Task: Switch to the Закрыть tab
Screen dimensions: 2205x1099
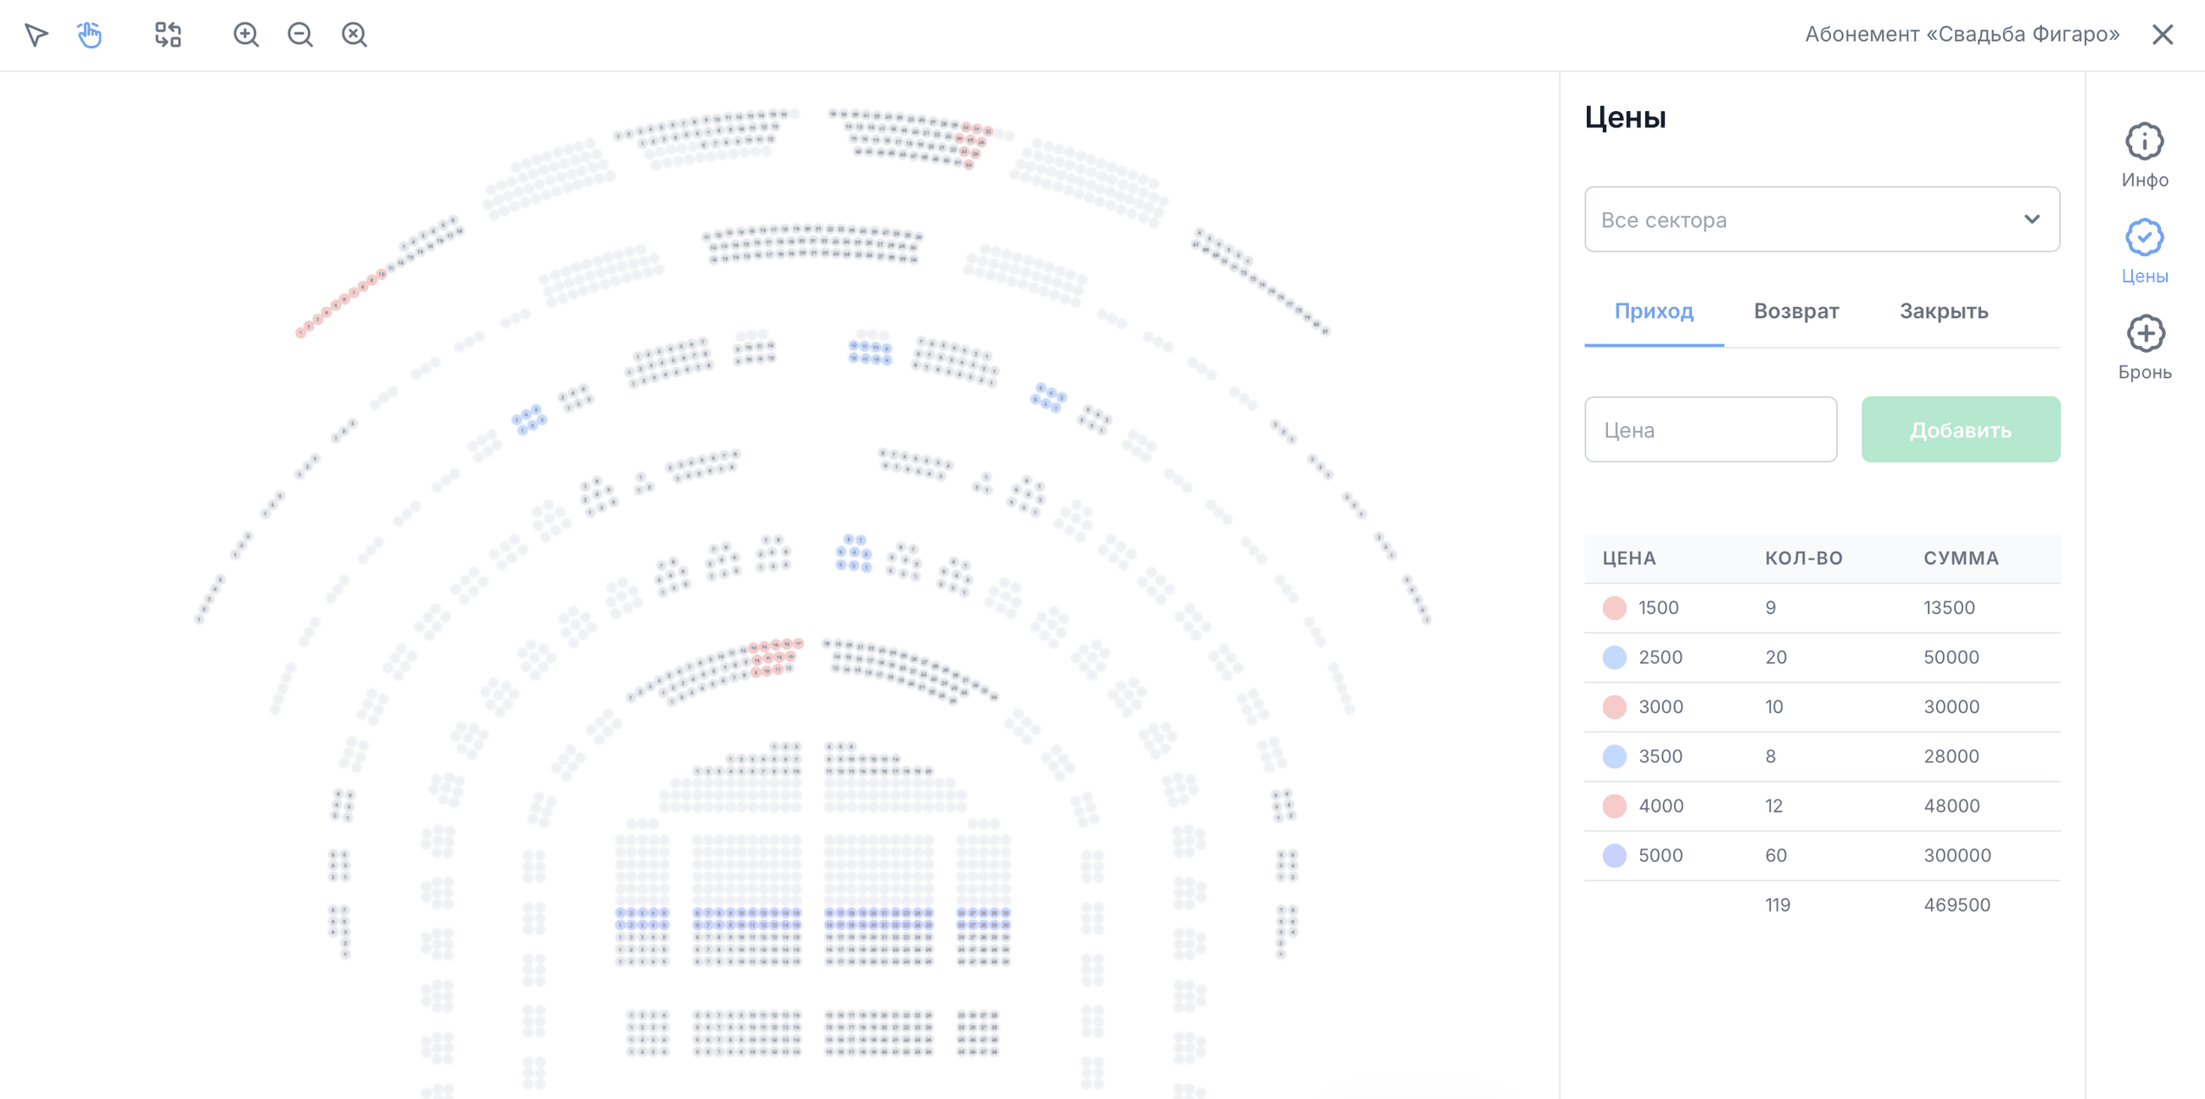Action: [x=1943, y=310]
